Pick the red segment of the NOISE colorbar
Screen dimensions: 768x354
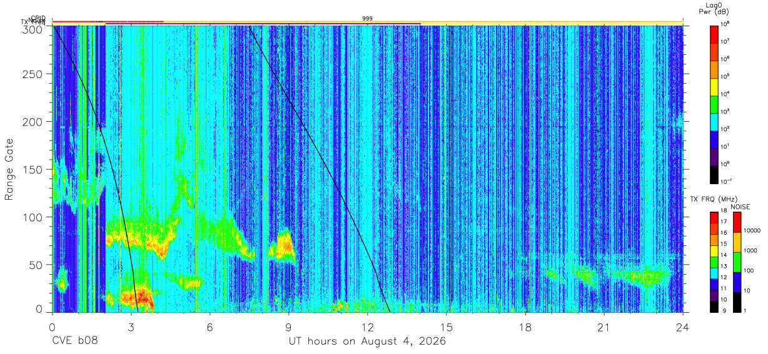737,222
